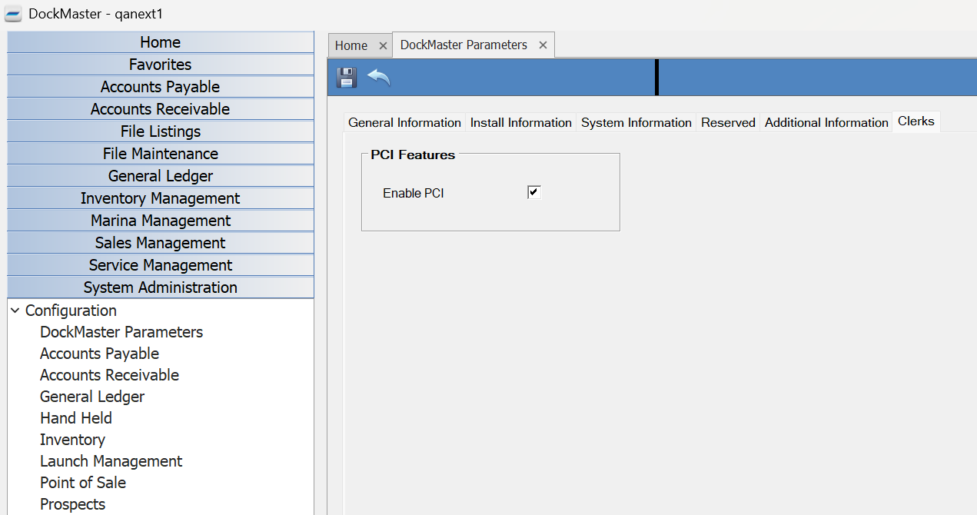The image size is (977, 515).
Task: Activate the DockMaster Parameters document tab
Action: (x=464, y=45)
